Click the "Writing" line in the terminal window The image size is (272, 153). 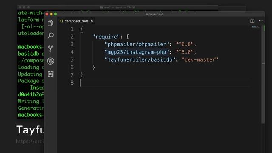point(31,101)
